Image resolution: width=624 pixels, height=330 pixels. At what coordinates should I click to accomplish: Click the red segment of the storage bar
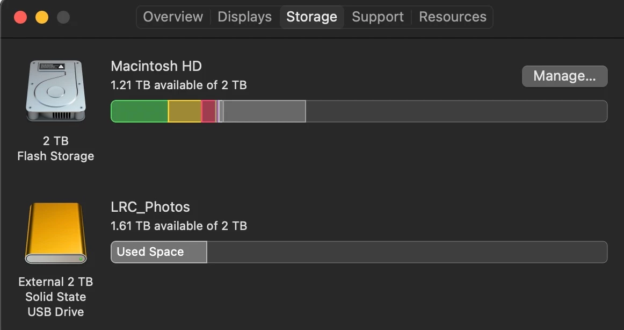pos(208,111)
